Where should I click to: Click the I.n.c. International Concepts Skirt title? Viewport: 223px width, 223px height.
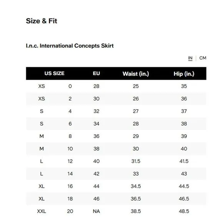pyautogui.click(x=70, y=46)
